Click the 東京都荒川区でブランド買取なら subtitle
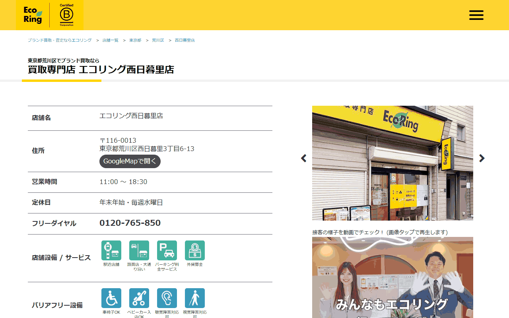 [x=64, y=60]
